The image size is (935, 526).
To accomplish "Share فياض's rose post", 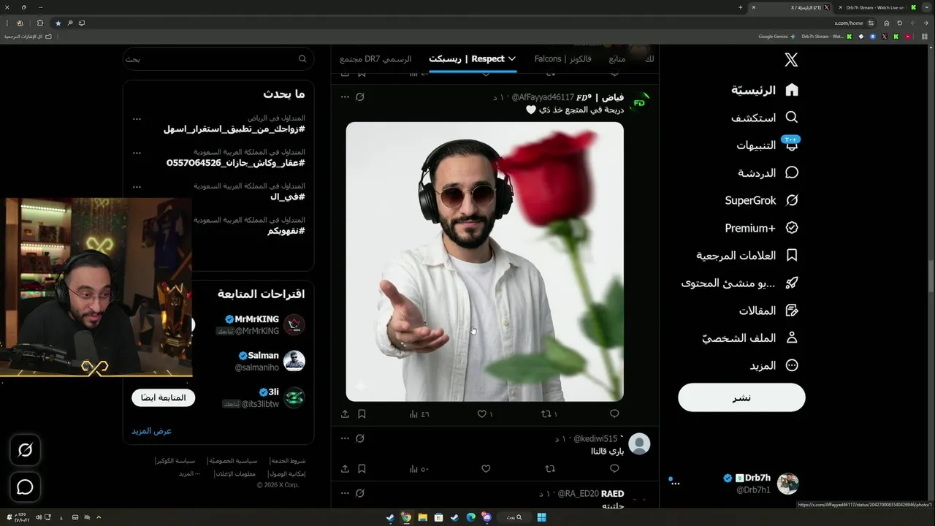I will (x=345, y=413).
